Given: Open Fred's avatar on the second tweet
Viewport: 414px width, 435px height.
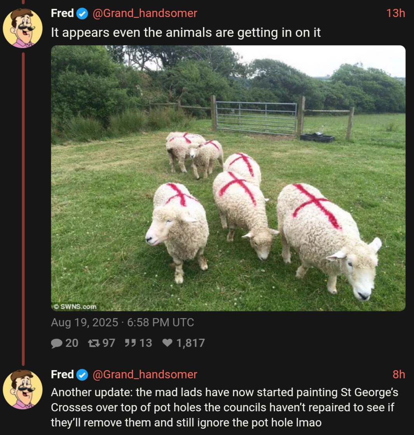Looking at the screenshot, I should tap(23, 390).
